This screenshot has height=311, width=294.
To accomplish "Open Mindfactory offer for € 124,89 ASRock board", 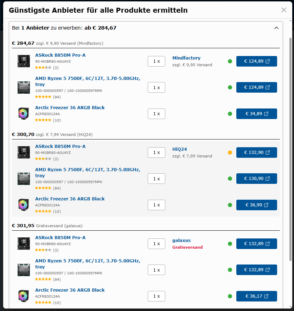I will tap(256, 61).
